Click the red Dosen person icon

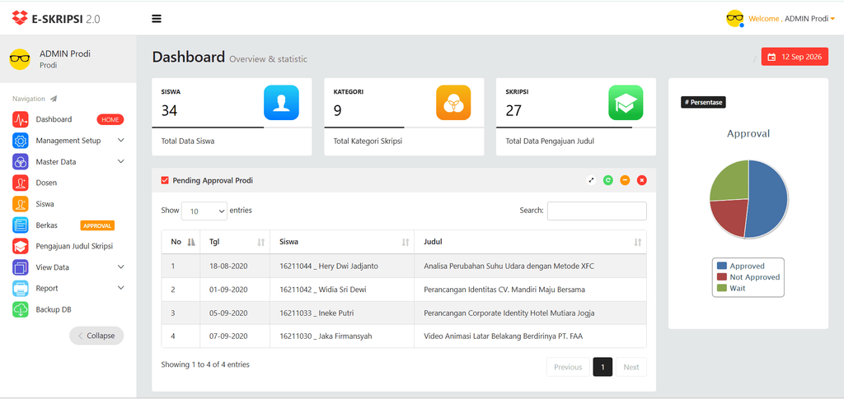(21, 183)
